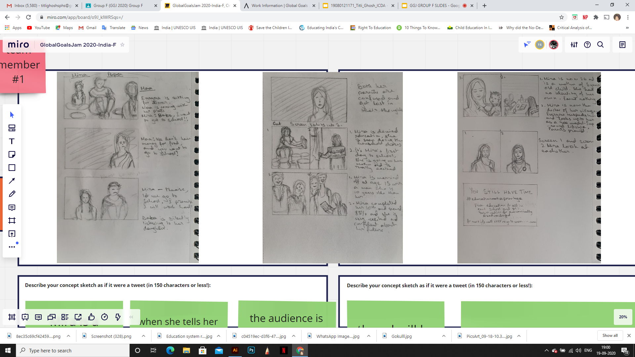Select the Text tool in Miro sidebar
Screen dimensions: 635x357
click(12, 141)
